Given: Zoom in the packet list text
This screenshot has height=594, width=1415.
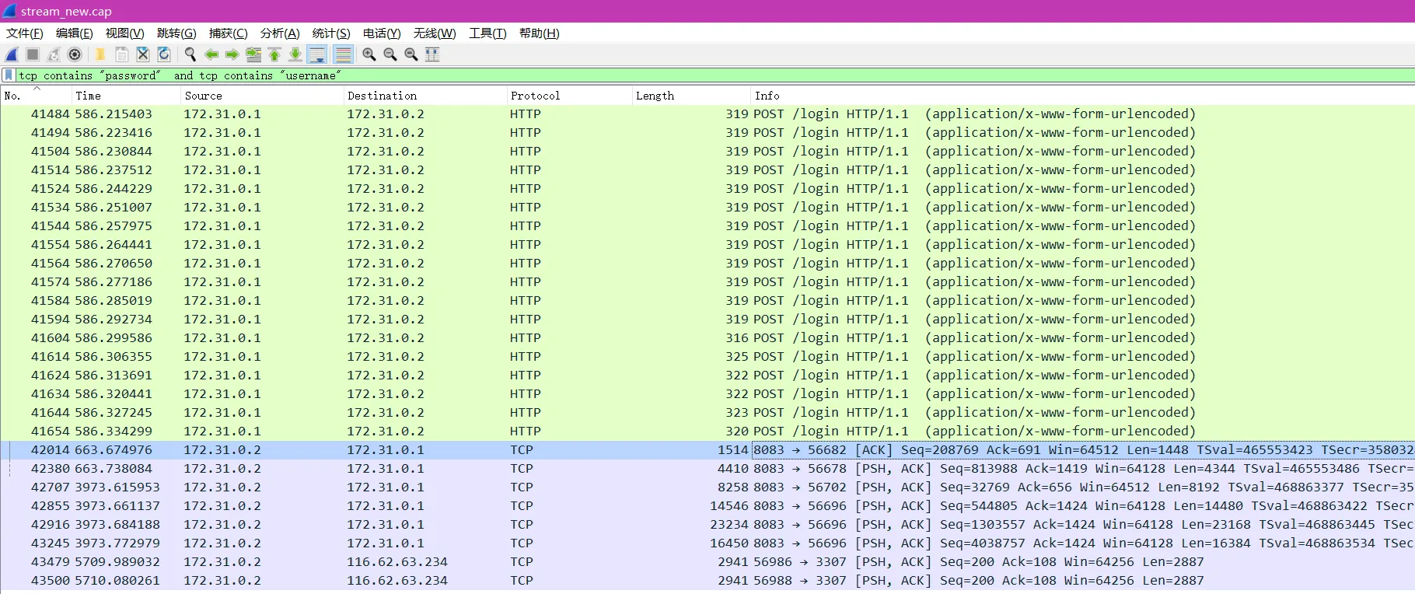Looking at the screenshot, I should click(x=369, y=54).
